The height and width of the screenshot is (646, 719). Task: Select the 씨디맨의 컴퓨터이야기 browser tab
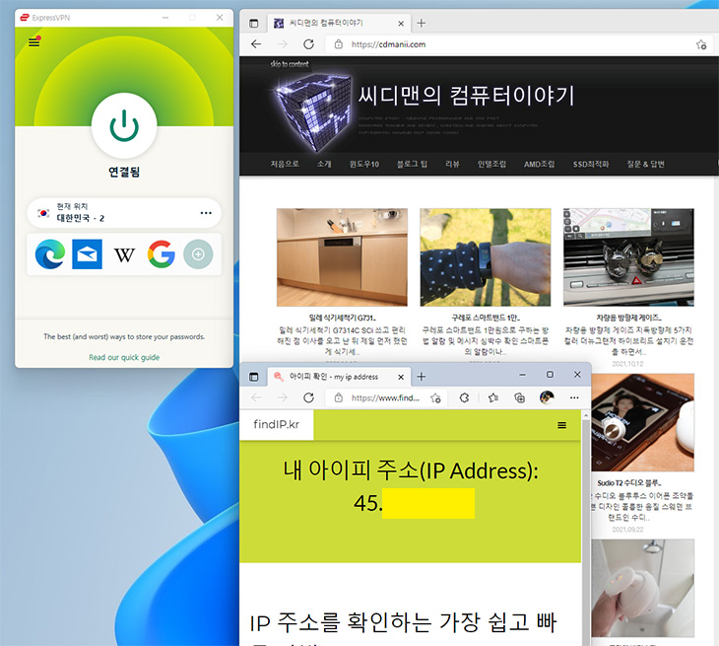point(338,23)
